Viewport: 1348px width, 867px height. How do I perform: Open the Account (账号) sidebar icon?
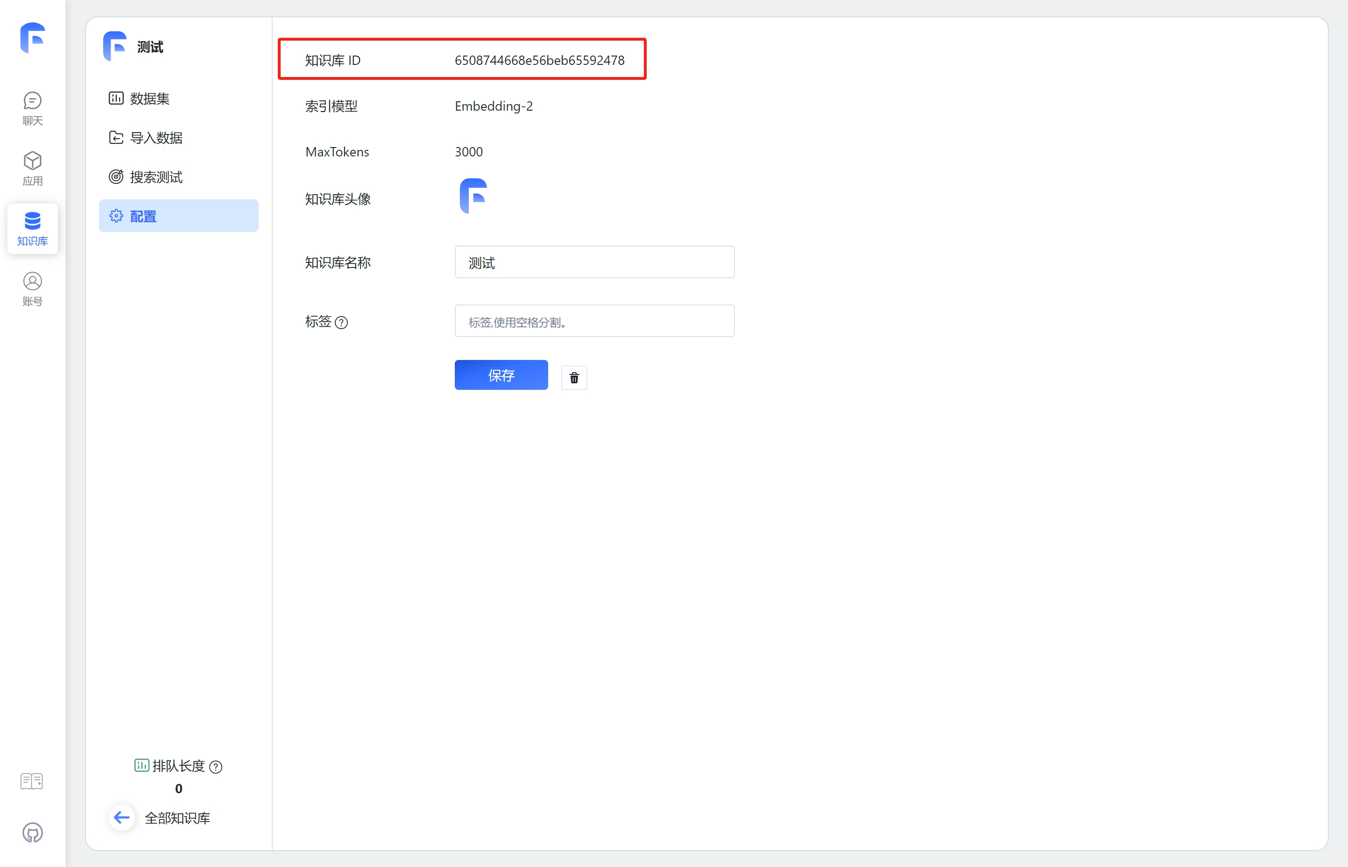pos(33,289)
